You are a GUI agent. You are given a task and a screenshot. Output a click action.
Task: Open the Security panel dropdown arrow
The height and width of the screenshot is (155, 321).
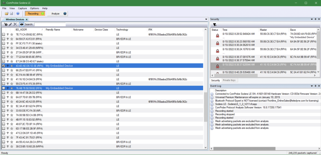tap(312, 19)
